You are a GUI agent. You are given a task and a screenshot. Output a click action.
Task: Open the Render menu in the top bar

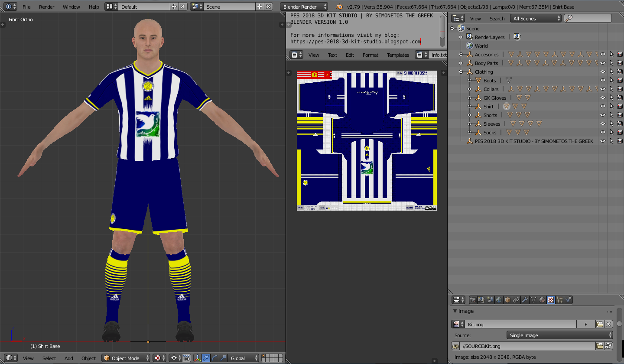pos(46,6)
